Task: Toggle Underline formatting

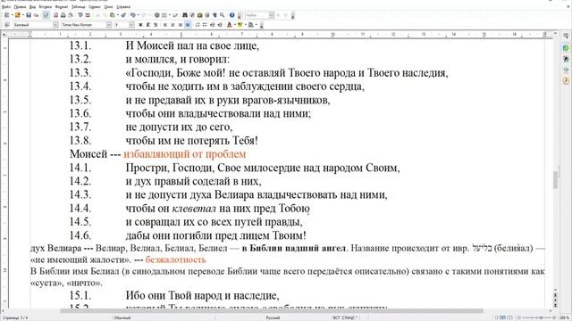Action: pyautogui.click(x=156, y=25)
